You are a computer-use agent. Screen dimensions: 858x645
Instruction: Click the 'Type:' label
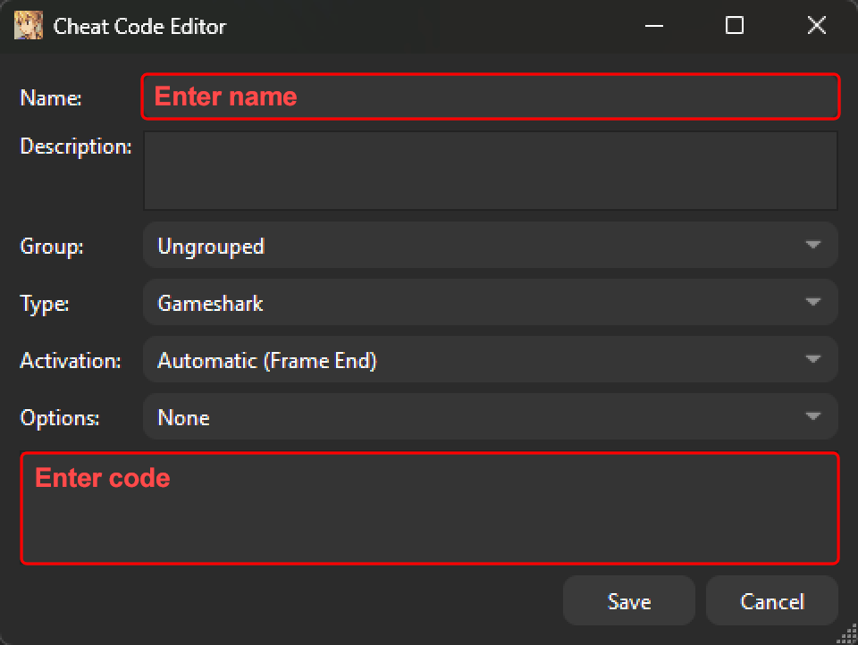coord(45,304)
